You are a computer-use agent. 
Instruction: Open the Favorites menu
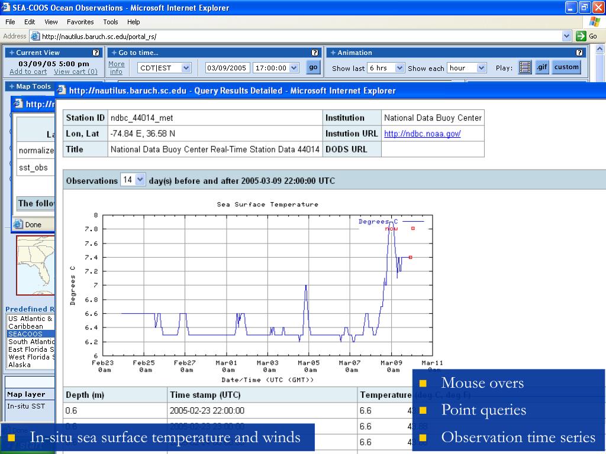(x=80, y=22)
